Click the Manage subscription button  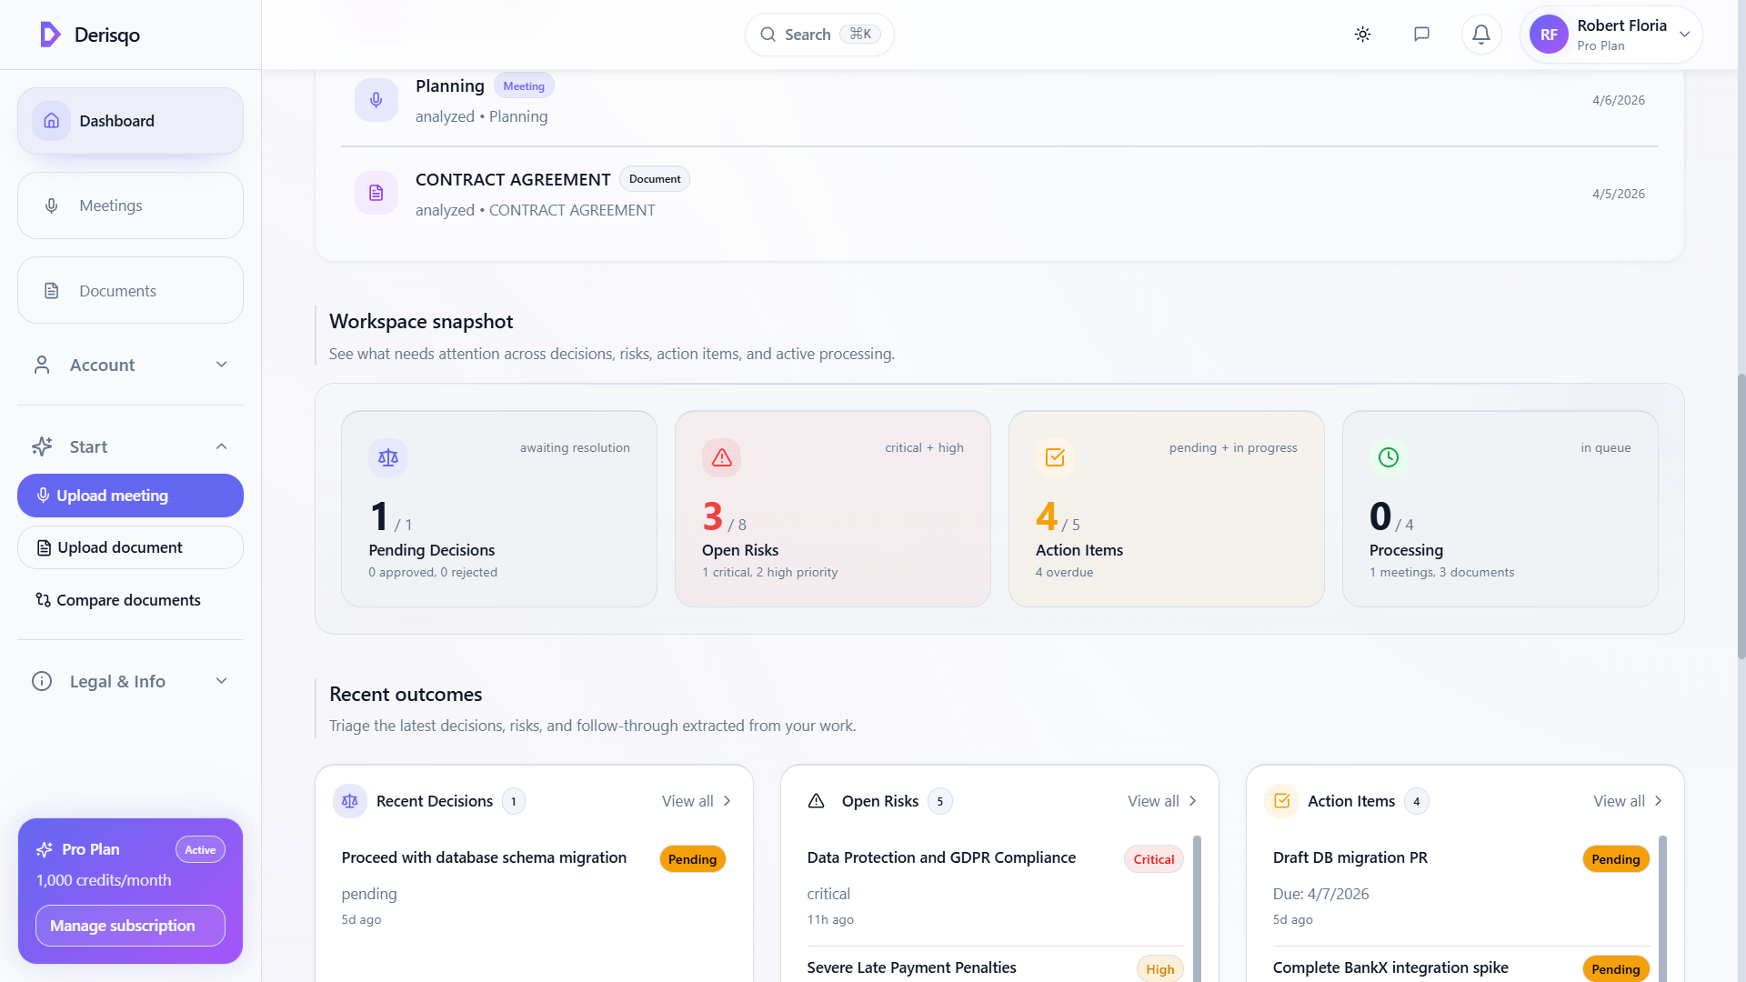(x=130, y=926)
